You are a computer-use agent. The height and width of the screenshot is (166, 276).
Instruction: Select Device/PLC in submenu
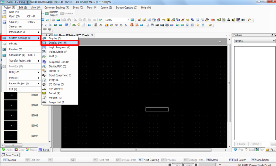pos(60,66)
